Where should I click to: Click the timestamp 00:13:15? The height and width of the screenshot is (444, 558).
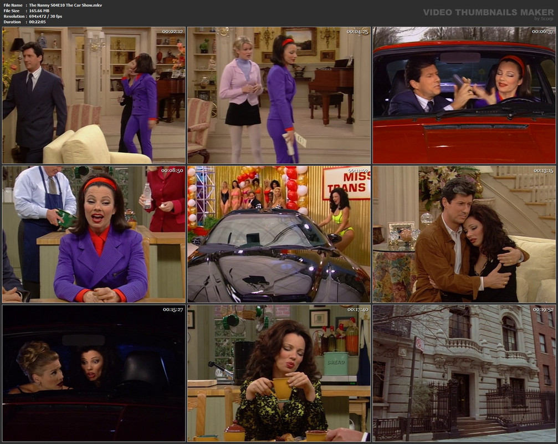(544, 171)
